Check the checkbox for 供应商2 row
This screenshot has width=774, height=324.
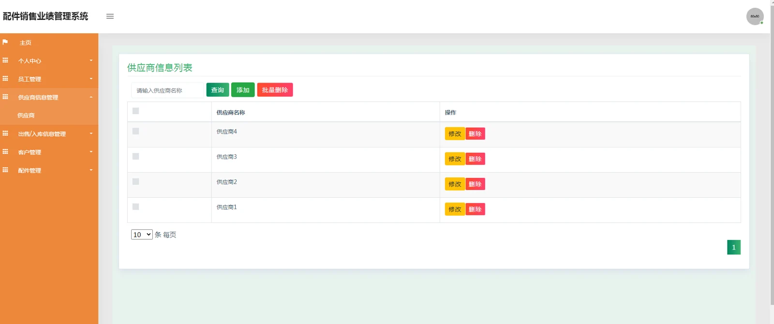[x=136, y=182]
